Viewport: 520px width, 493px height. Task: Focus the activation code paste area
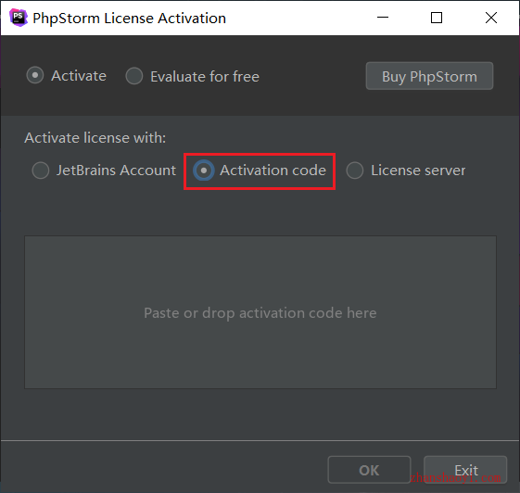click(x=260, y=312)
